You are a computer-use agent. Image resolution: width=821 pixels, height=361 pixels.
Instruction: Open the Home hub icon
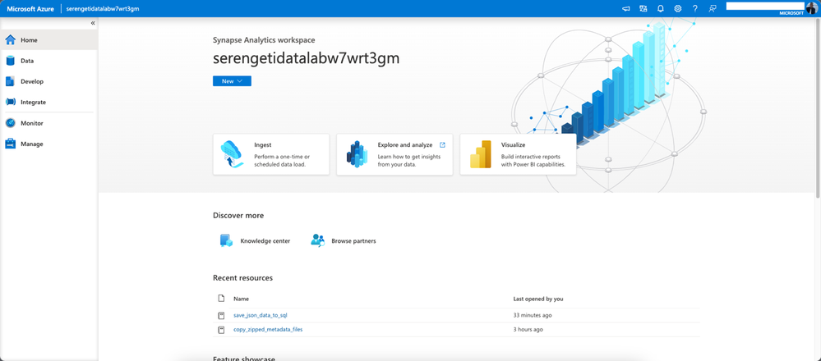point(10,39)
